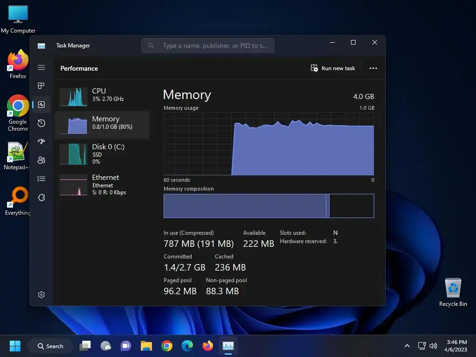The image size is (476, 357).
Task: Click the Disk 0 mini graph thumbnail
Action: point(73,154)
